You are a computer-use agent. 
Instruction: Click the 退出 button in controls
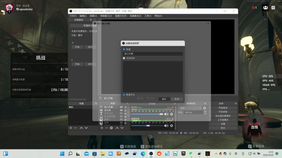click(223, 128)
